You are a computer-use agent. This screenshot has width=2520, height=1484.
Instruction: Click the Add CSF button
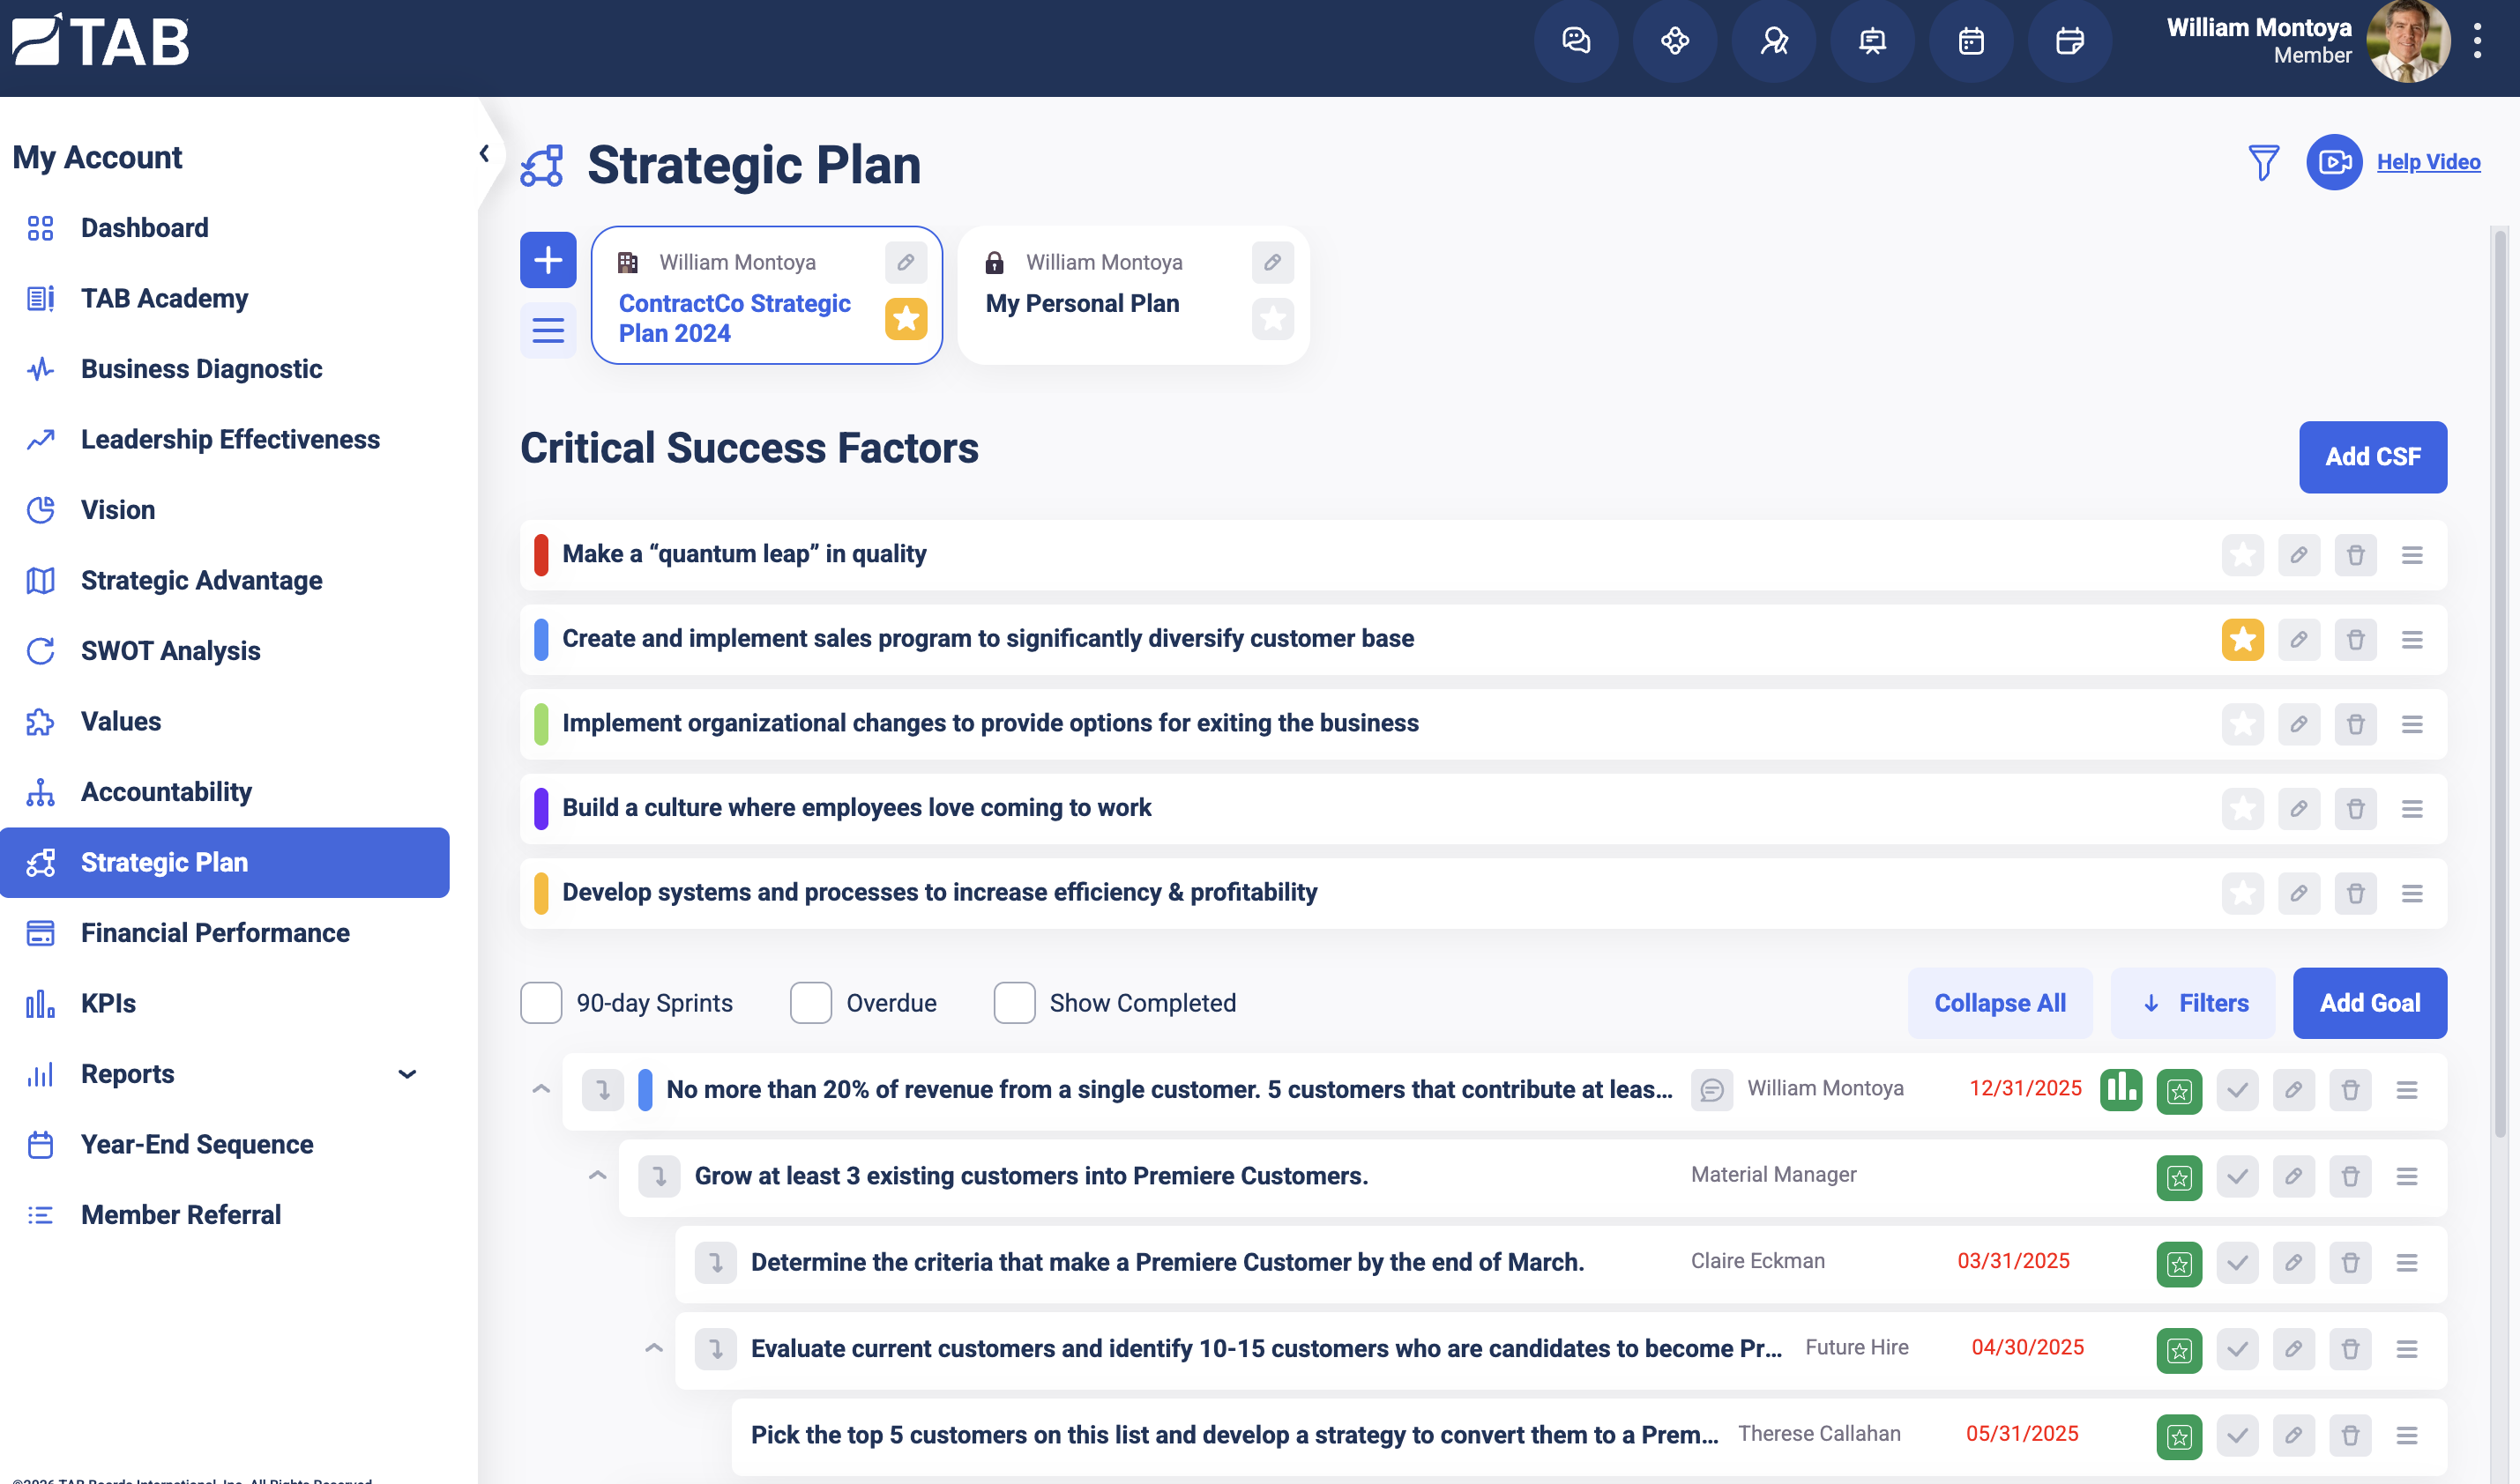(x=2373, y=457)
